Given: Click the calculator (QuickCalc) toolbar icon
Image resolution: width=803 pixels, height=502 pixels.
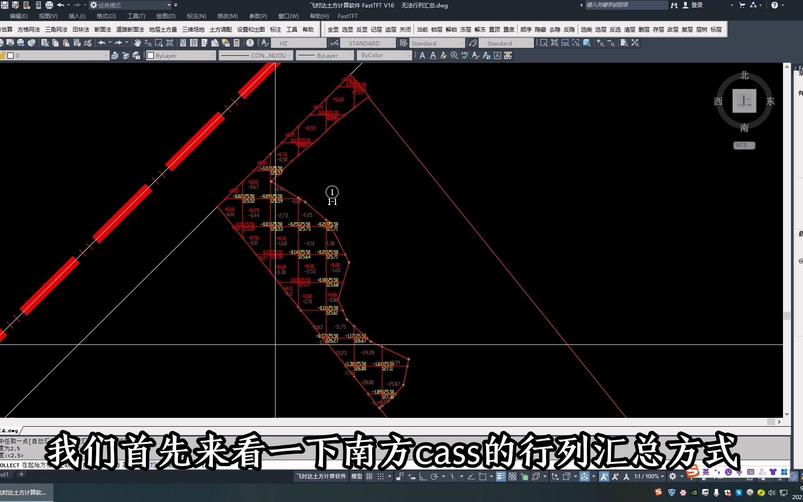Looking at the screenshot, I should tap(237, 43).
